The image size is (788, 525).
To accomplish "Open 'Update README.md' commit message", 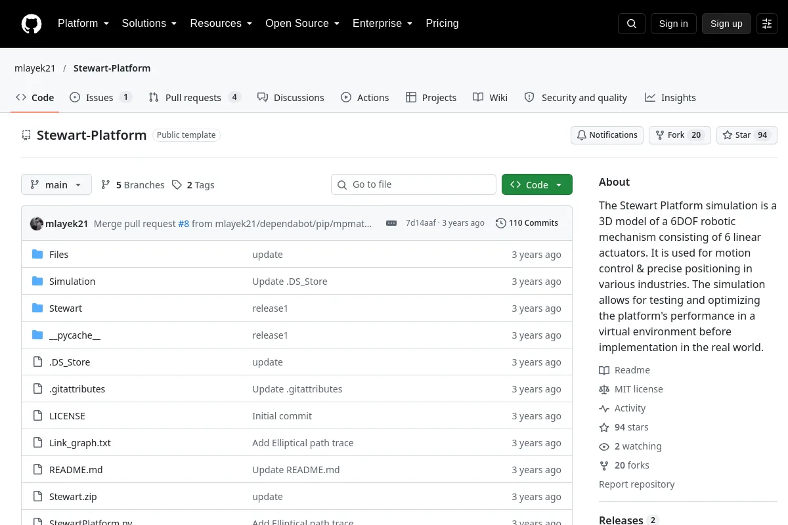I will click(x=296, y=470).
